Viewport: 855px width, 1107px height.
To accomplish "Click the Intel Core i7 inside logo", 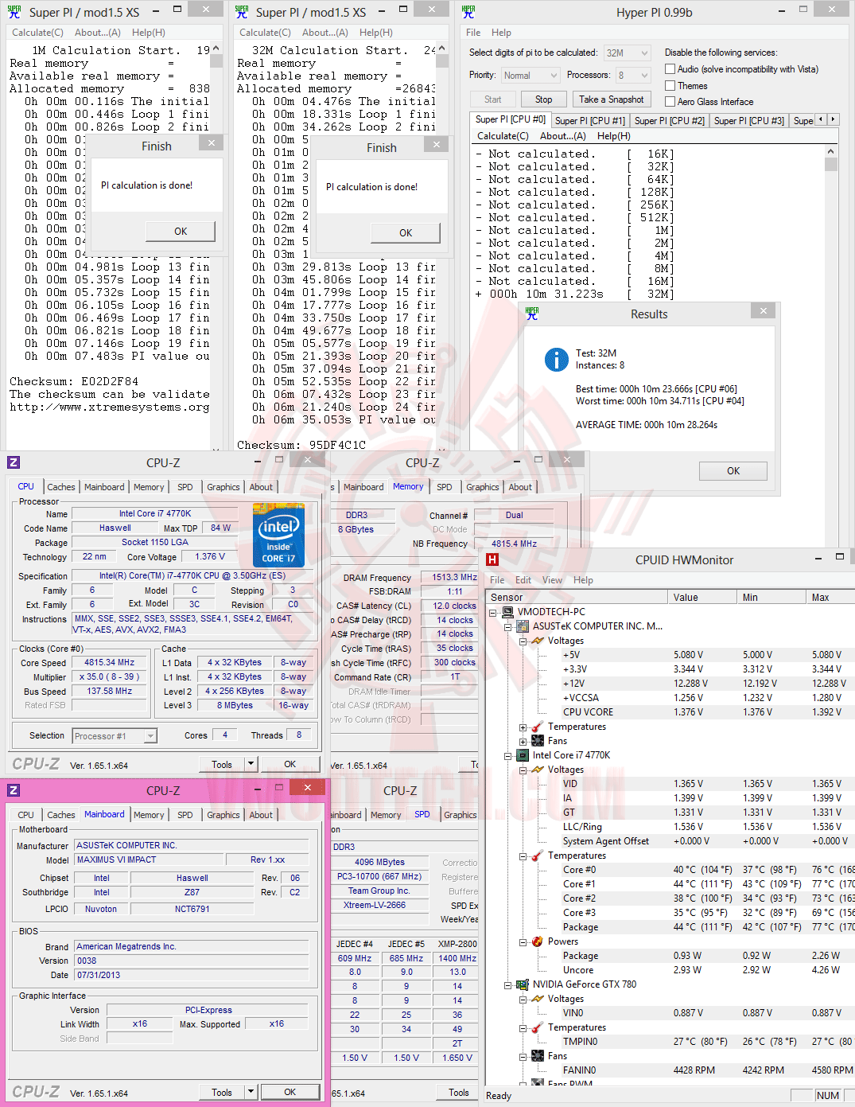I will click(278, 534).
